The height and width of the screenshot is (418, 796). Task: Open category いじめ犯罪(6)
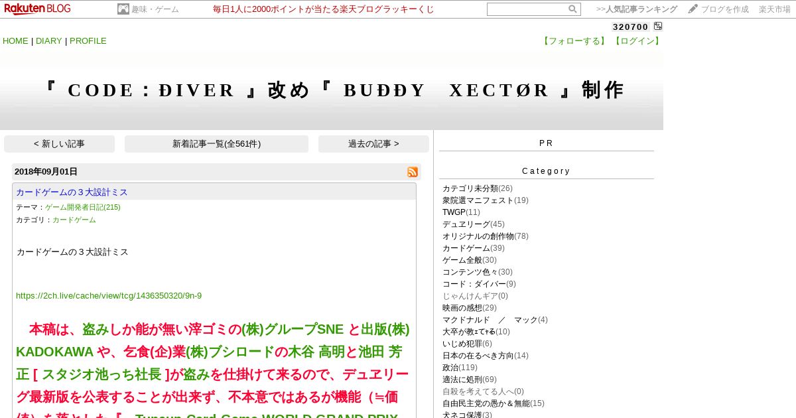(x=467, y=344)
